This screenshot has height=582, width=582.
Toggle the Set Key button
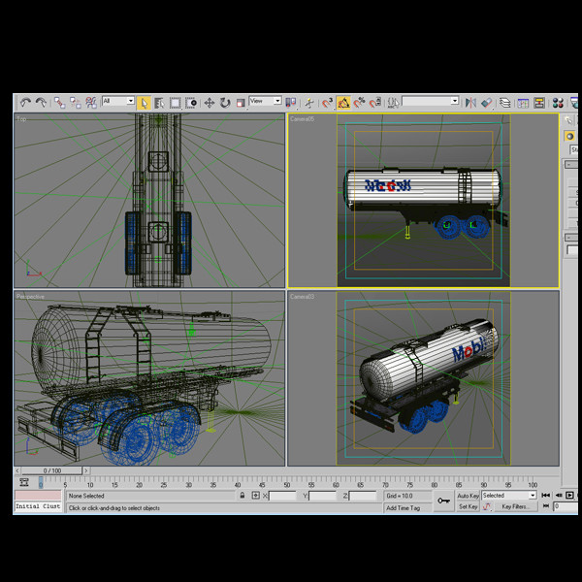click(x=469, y=506)
